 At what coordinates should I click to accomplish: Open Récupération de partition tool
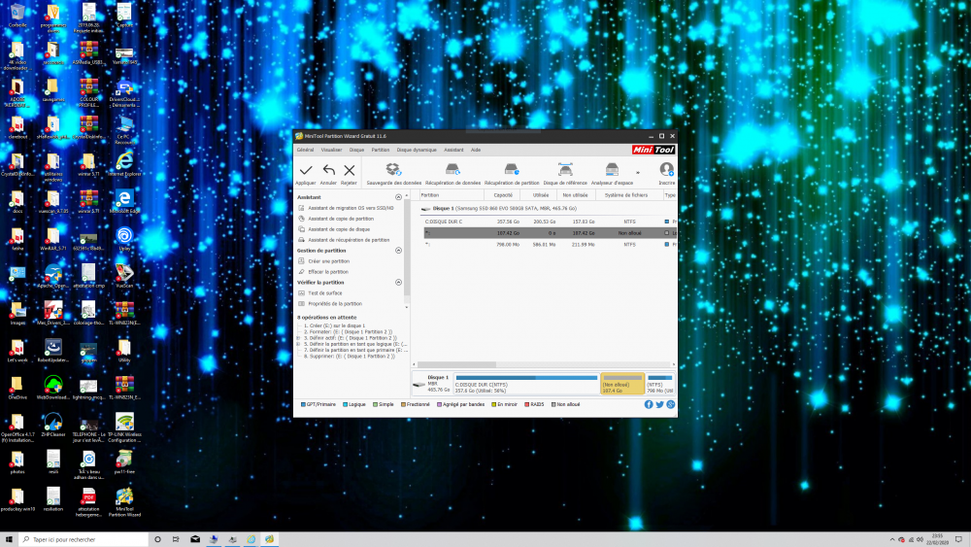tap(511, 171)
